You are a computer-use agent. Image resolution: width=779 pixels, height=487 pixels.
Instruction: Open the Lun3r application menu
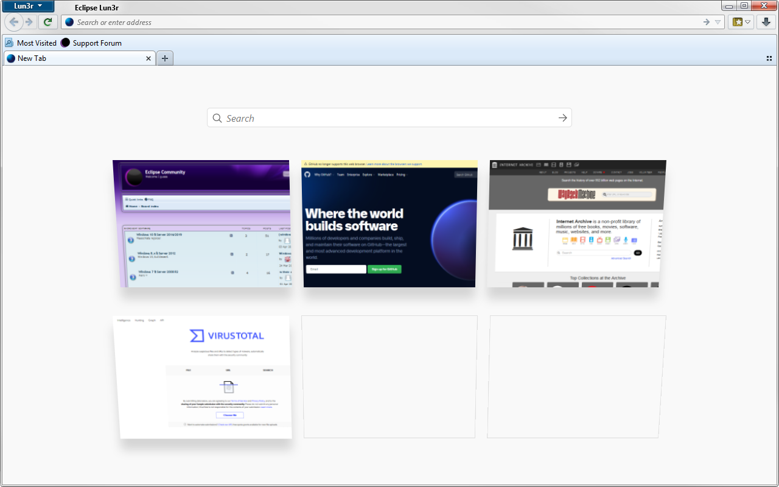(27, 6)
